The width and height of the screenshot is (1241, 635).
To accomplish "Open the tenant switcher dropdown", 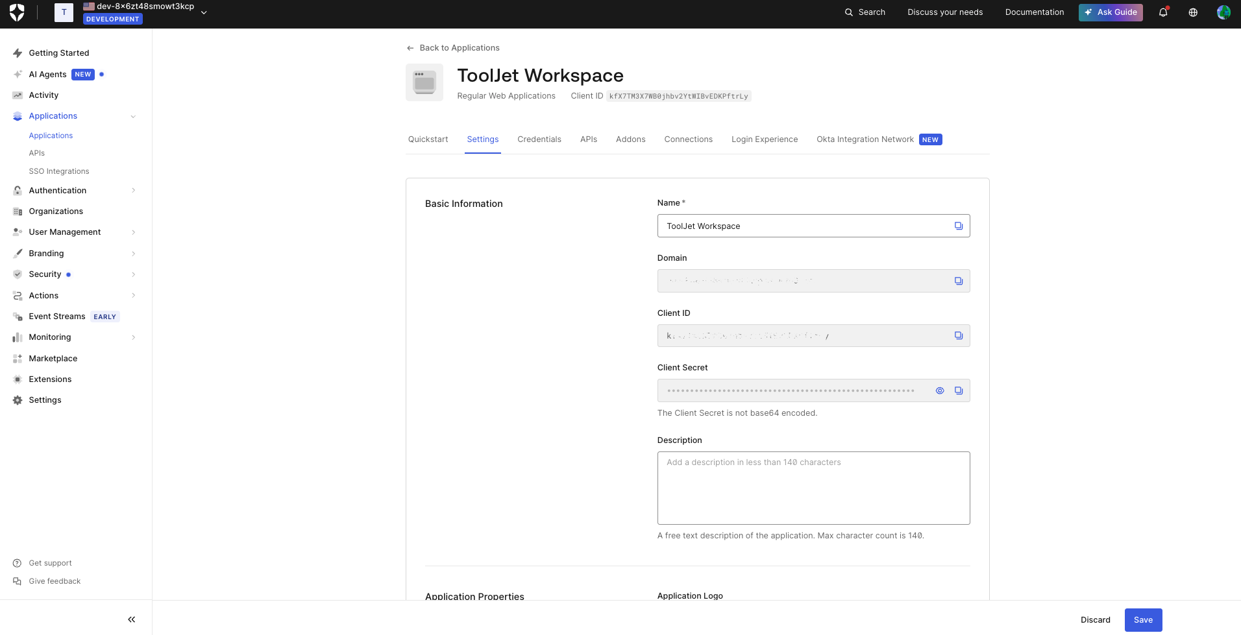I will (203, 12).
